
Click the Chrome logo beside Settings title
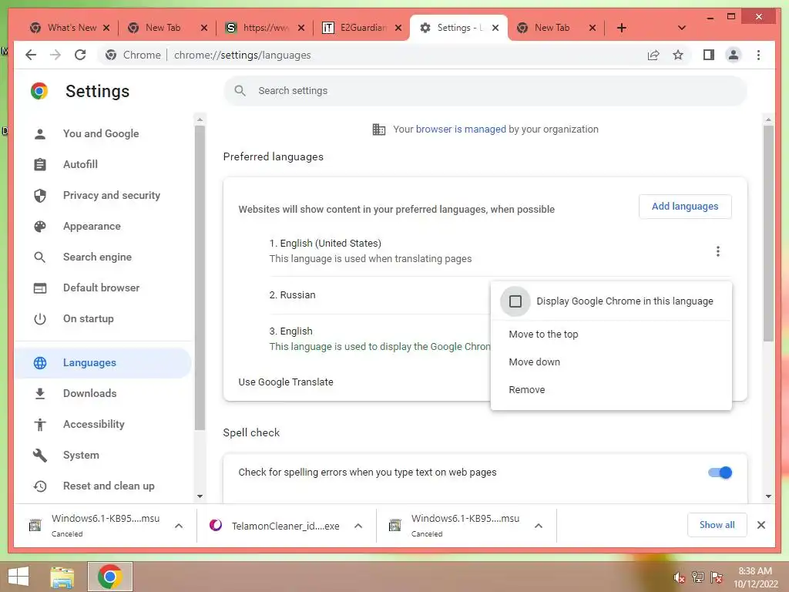(39, 91)
